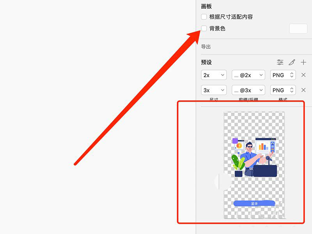Screen dimensions: 312x234
Task: Enable the 背景色 checkbox
Action: tap(204, 28)
